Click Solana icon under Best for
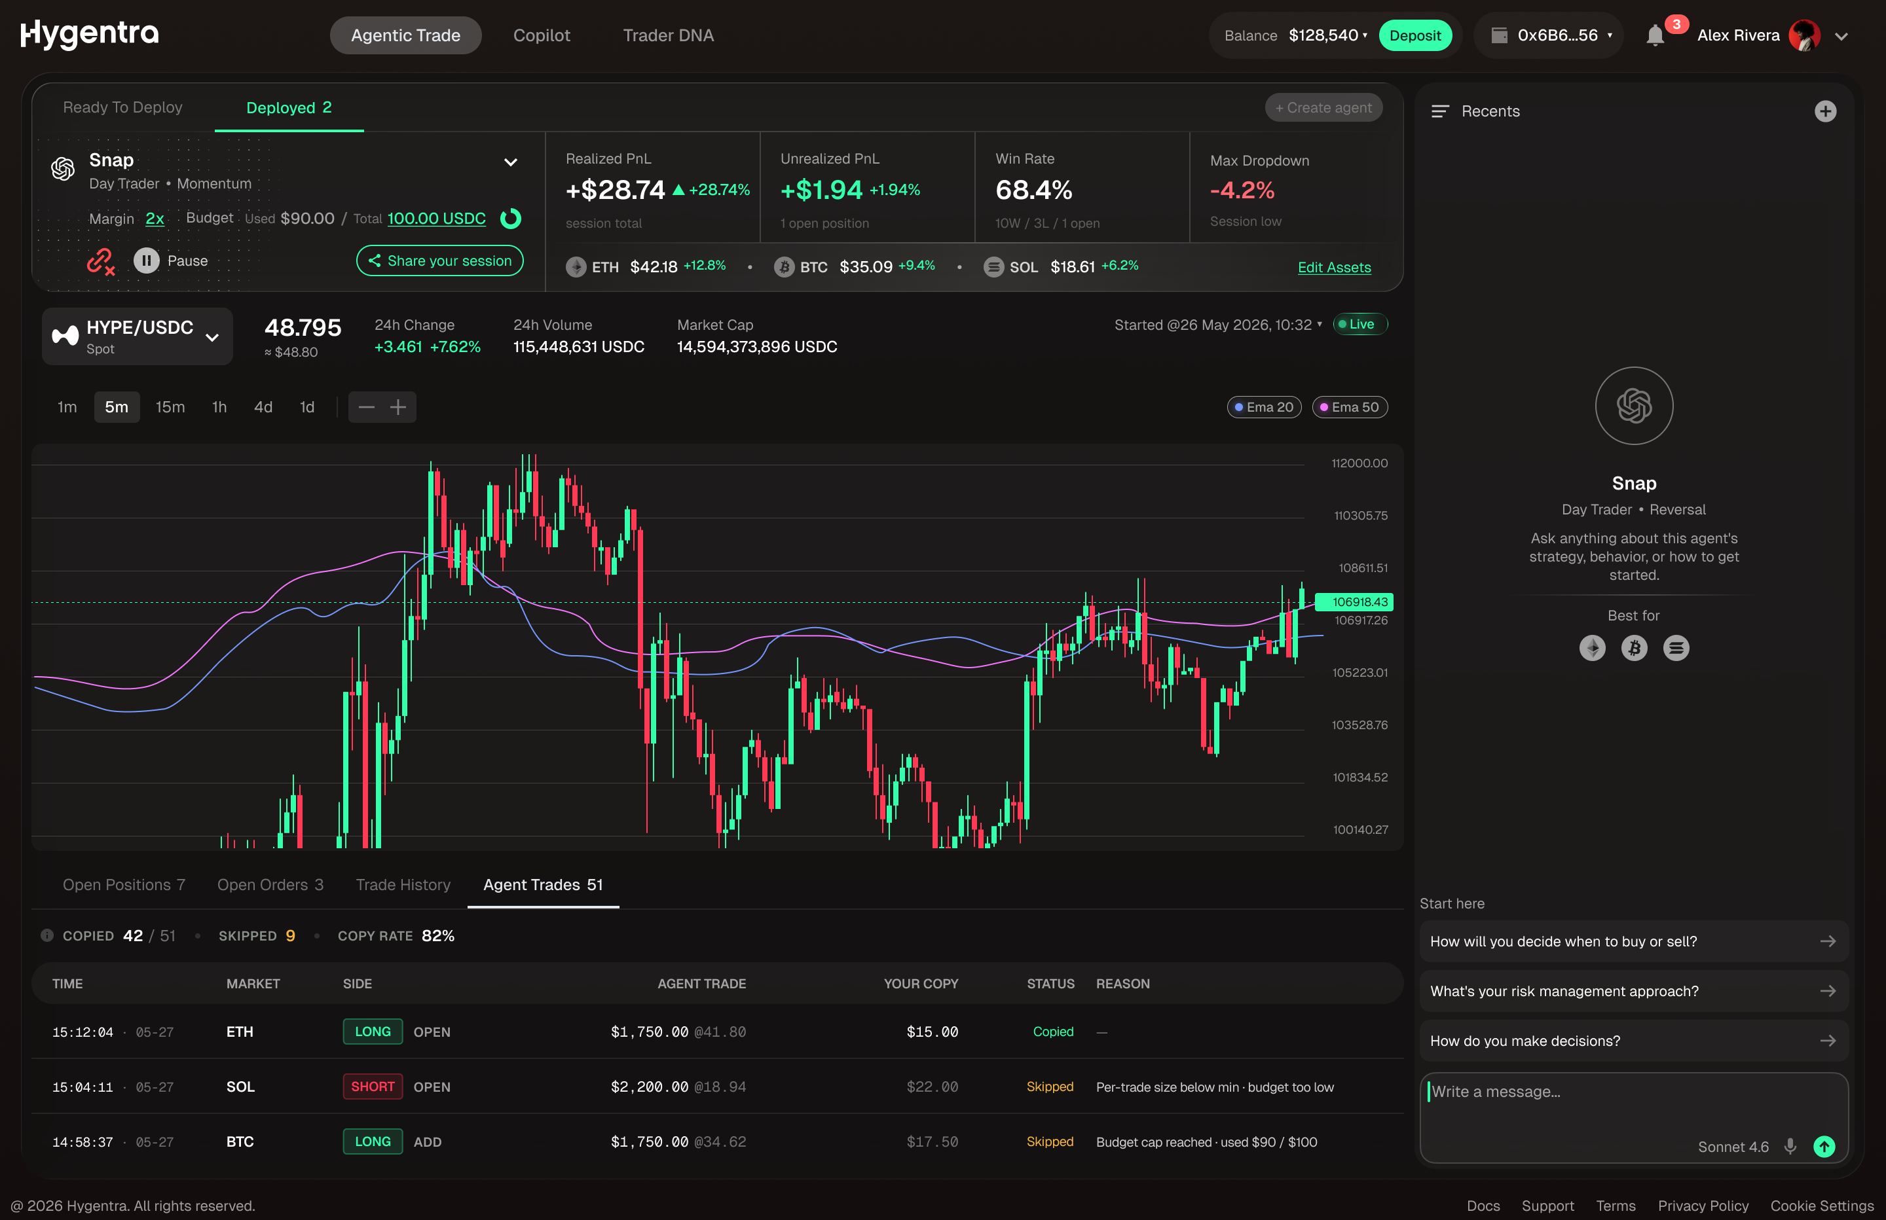The width and height of the screenshot is (1886, 1220). (x=1675, y=648)
